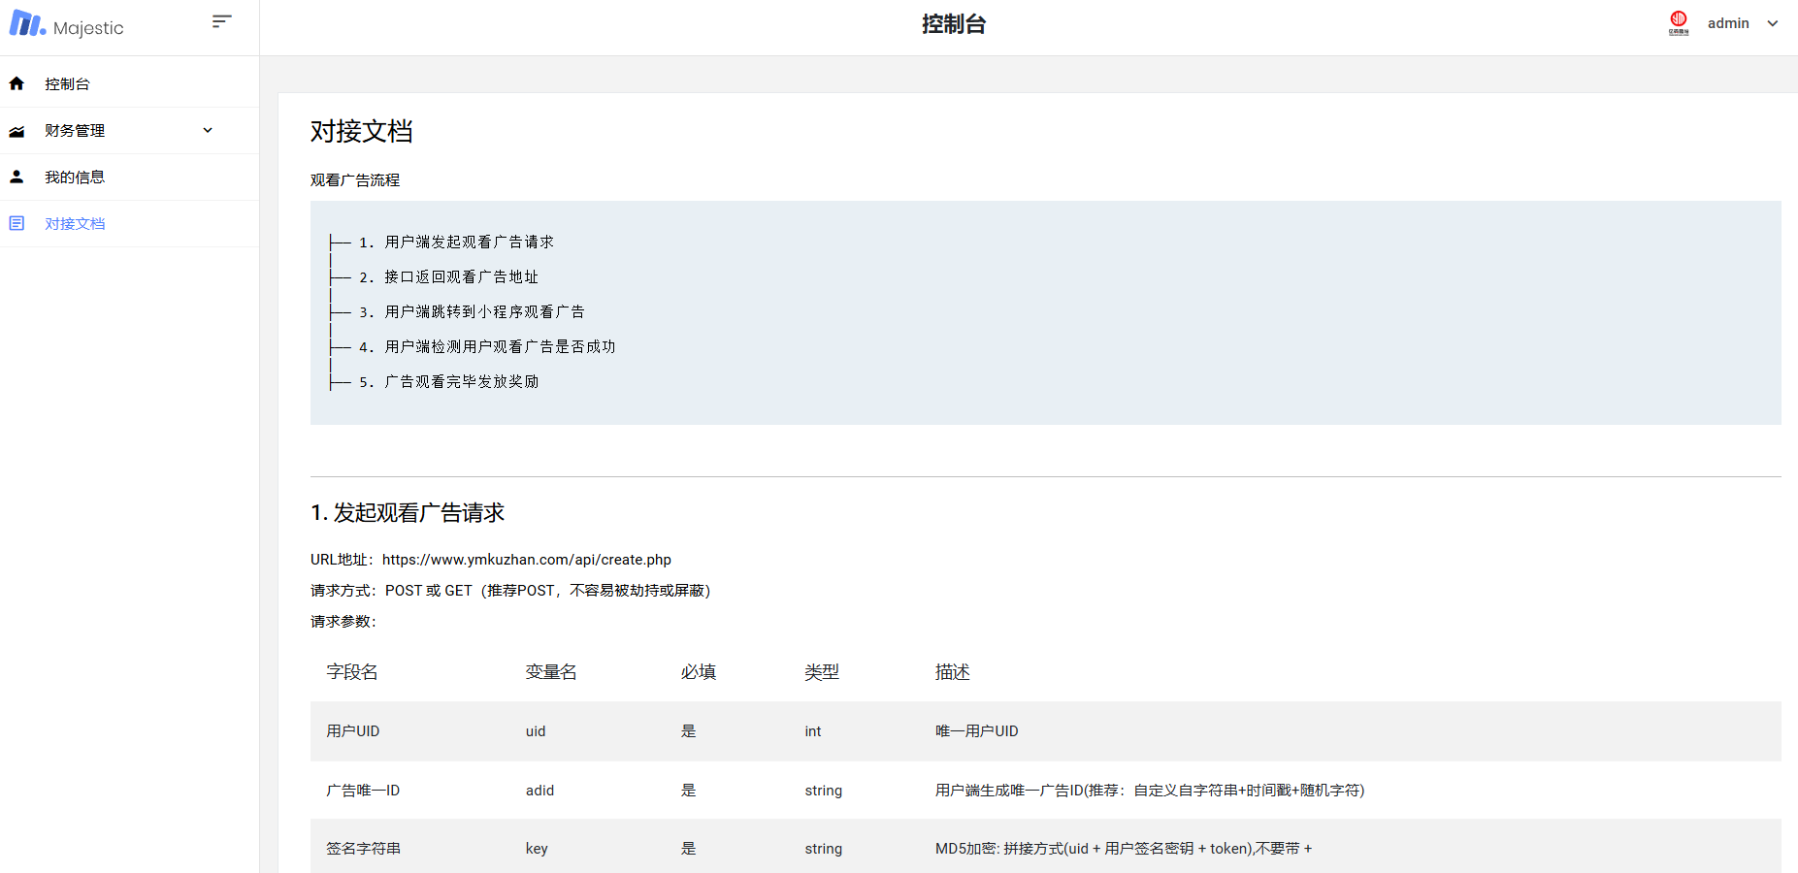Click the 字段名 column header

(x=352, y=672)
